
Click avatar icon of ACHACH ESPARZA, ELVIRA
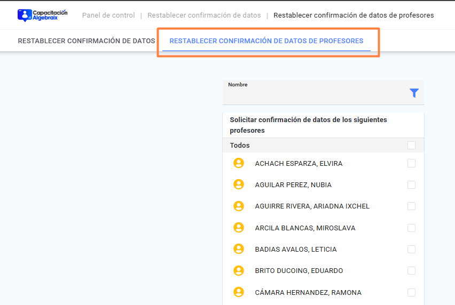click(239, 163)
